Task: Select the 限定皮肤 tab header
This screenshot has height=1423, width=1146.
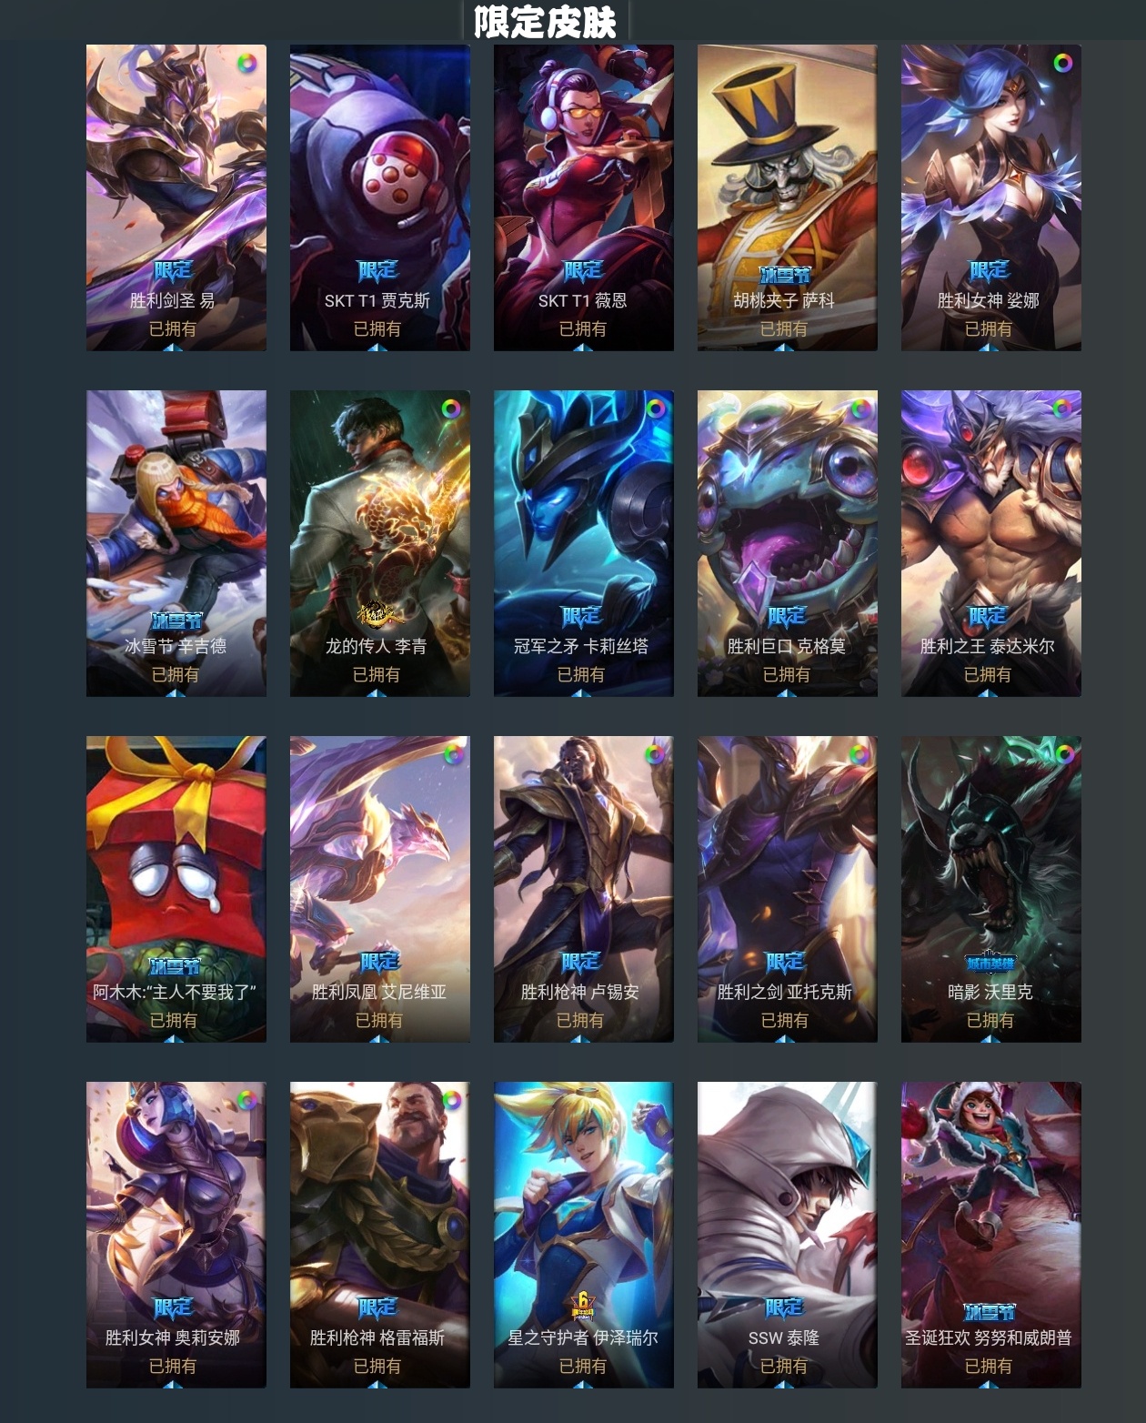Action: pyautogui.click(x=546, y=21)
